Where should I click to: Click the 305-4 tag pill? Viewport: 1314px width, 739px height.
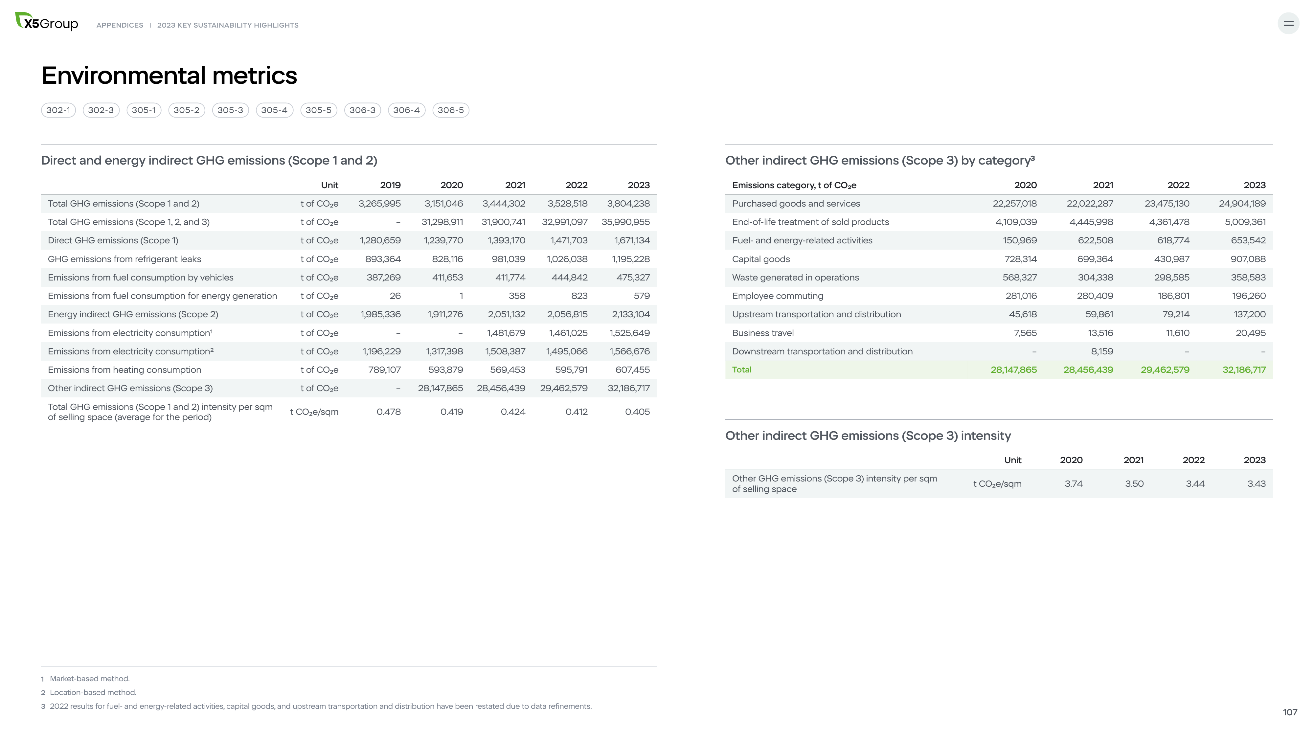click(x=274, y=110)
